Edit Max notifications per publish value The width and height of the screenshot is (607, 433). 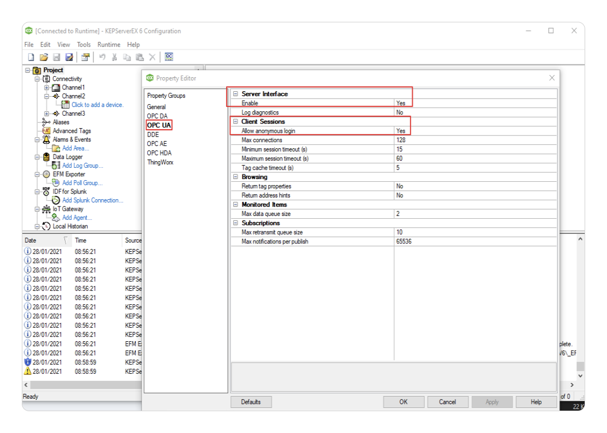[476, 242]
